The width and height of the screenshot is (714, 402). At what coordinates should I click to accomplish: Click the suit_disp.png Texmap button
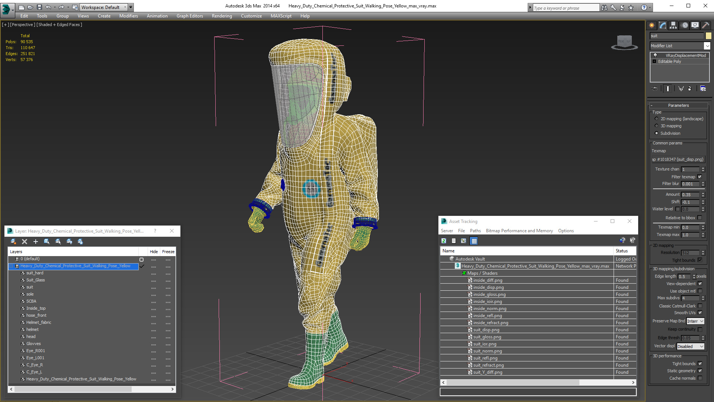[678, 159]
